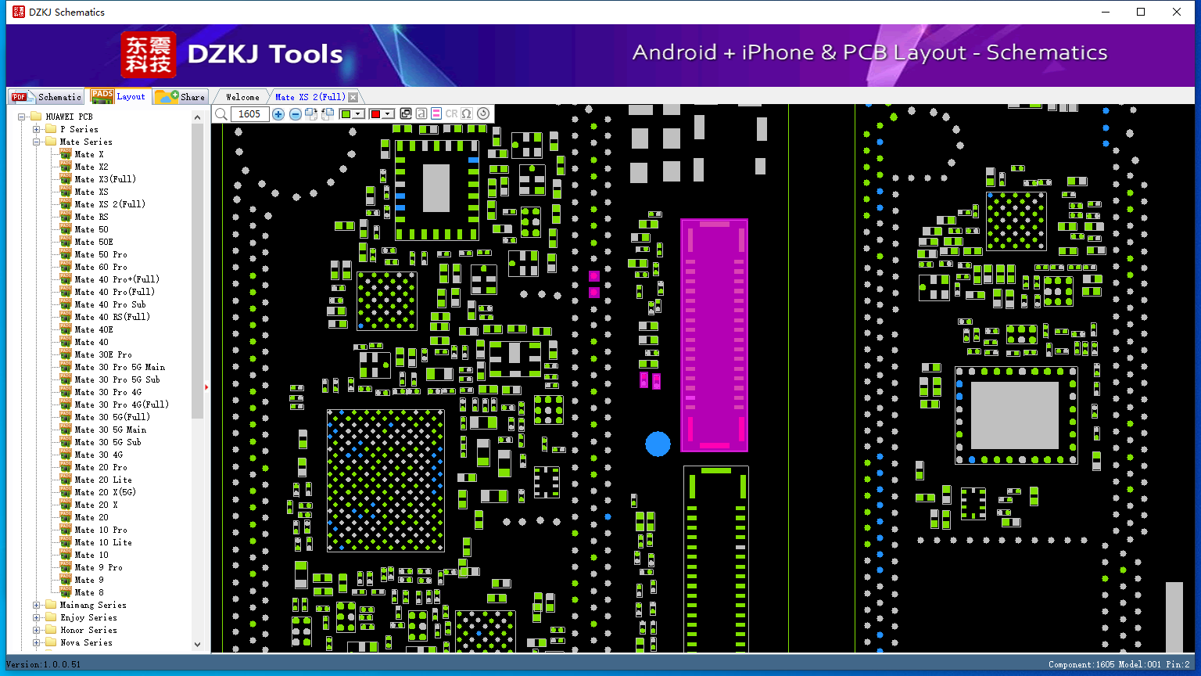Click the Mate 10 Pro PADS file icon
This screenshot has height=676, width=1201.
click(66, 530)
